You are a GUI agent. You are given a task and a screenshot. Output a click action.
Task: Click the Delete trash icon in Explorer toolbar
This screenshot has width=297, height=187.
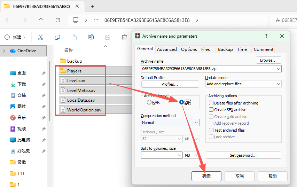[124, 37]
